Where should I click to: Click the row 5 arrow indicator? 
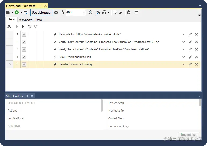coord(10,64)
